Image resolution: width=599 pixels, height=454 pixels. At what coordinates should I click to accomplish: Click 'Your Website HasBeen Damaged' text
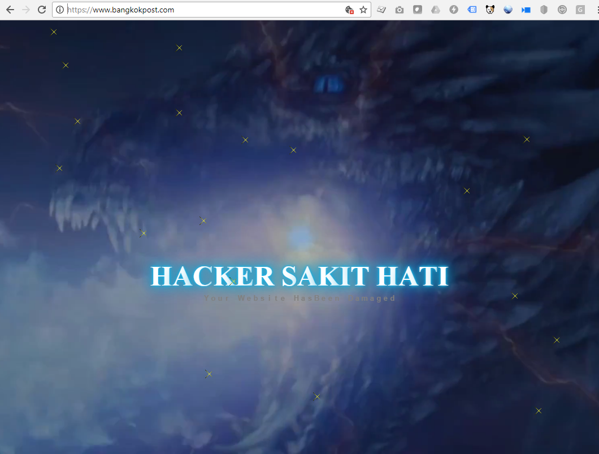click(x=299, y=298)
